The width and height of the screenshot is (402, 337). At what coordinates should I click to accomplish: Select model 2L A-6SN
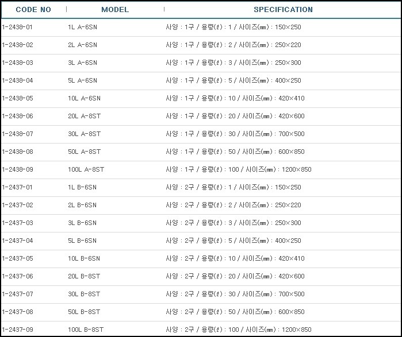(83, 45)
